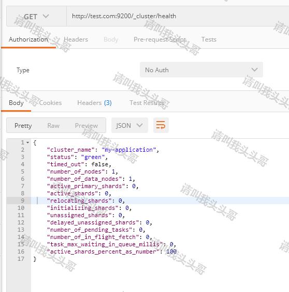Toggle the line wrap icon
The height and width of the screenshot is (292, 289).
click(x=161, y=125)
